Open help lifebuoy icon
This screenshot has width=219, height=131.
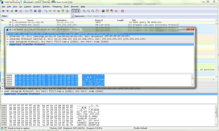(x=122, y=11)
